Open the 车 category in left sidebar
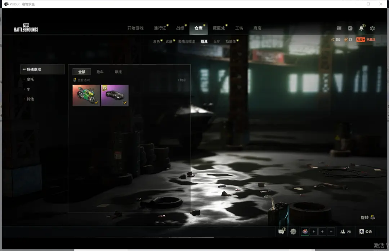The height and width of the screenshot is (251, 389). (x=28, y=89)
